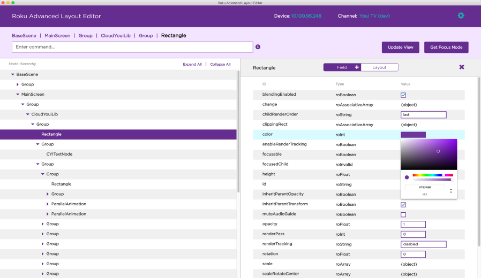This screenshot has width=481, height=278.
Task: Click the alpha slider in the color picker
Action: click(433, 180)
